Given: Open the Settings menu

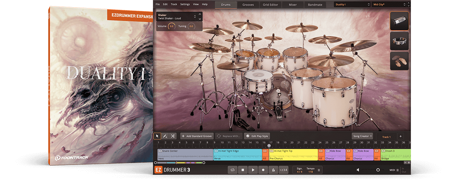Looking at the screenshot, I should click(x=185, y=4).
